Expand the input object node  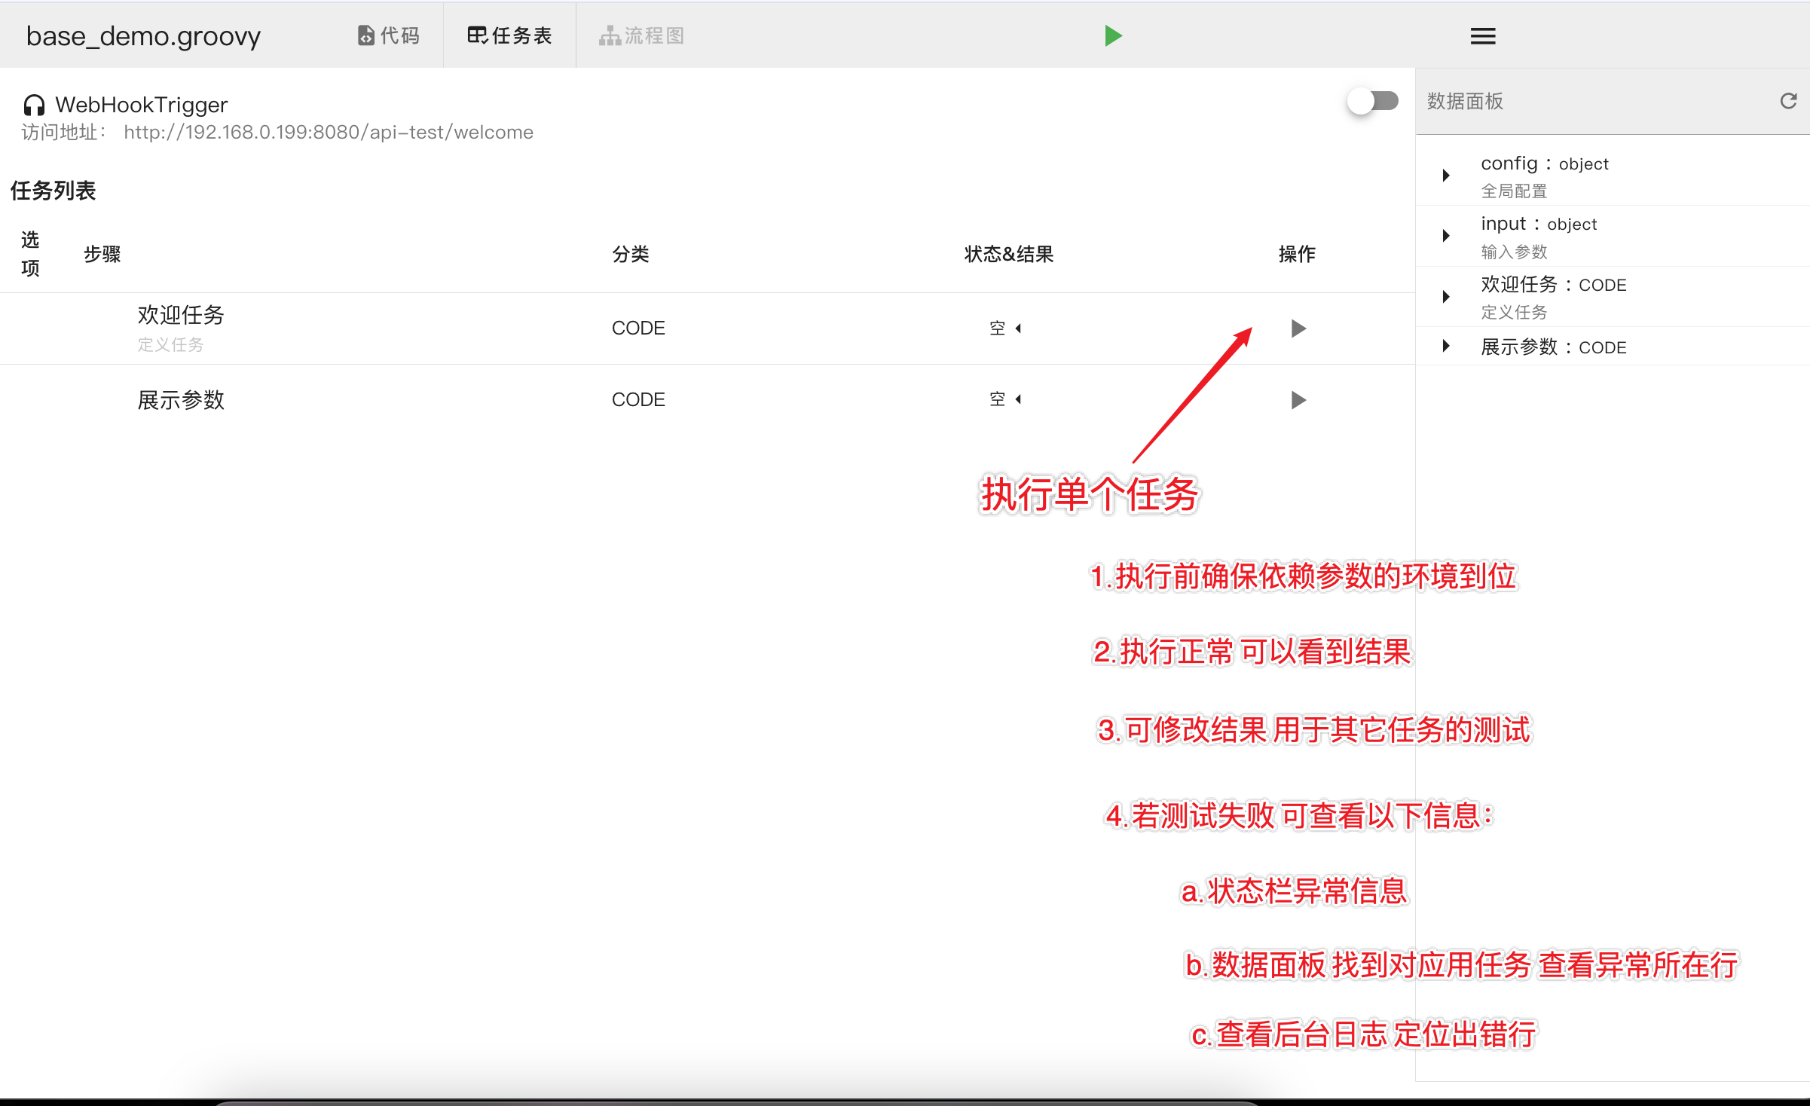[x=1445, y=236]
